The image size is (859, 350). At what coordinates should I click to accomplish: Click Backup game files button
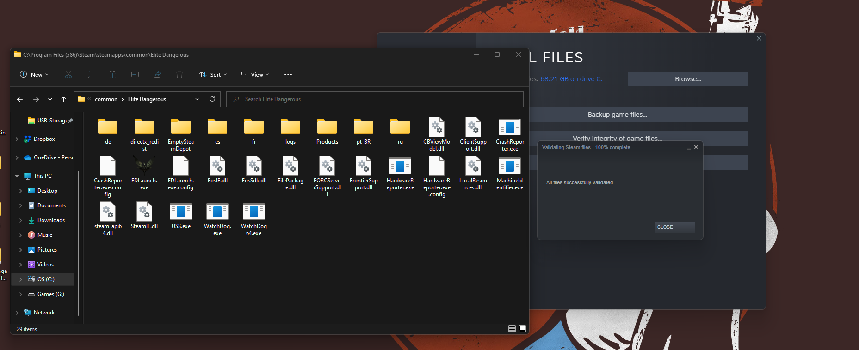point(639,115)
